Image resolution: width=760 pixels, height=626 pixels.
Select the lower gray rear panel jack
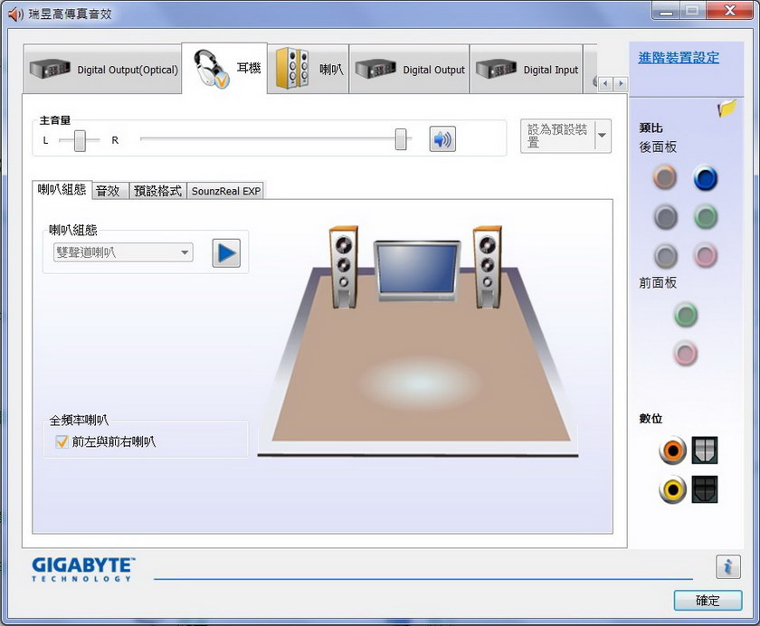(x=666, y=255)
